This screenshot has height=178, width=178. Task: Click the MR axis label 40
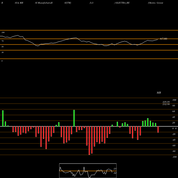pos(174,117)
